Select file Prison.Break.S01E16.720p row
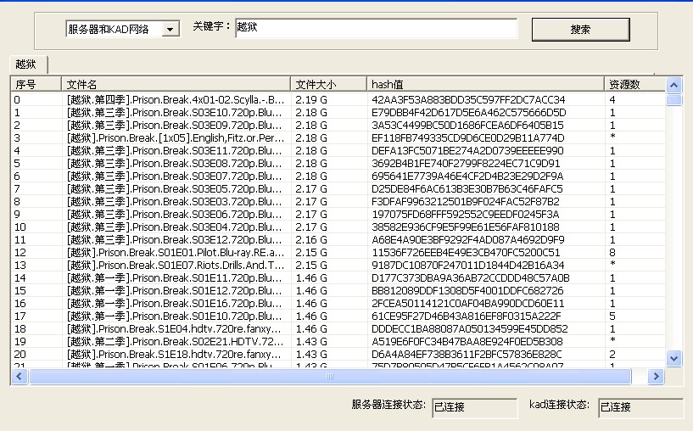Viewport: 693px width, 431px height. [x=338, y=303]
